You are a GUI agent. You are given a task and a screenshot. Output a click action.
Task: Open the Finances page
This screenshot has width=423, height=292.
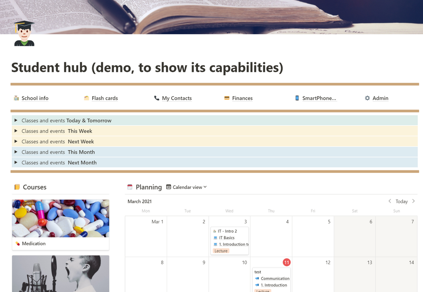click(x=242, y=98)
